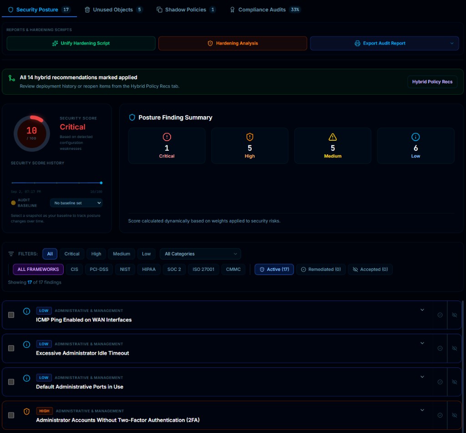Image resolution: width=466 pixels, height=433 pixels.
Task: Click the info icon on Excessive Administrator Idle Timeout
Action: click(x=26, y=344)
